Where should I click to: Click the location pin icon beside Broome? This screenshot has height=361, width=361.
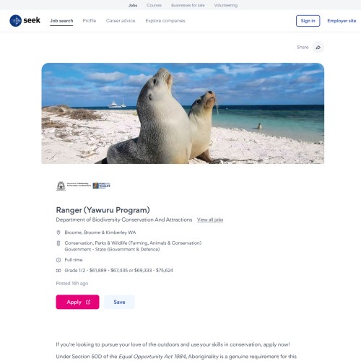click(x=58, y=232)
